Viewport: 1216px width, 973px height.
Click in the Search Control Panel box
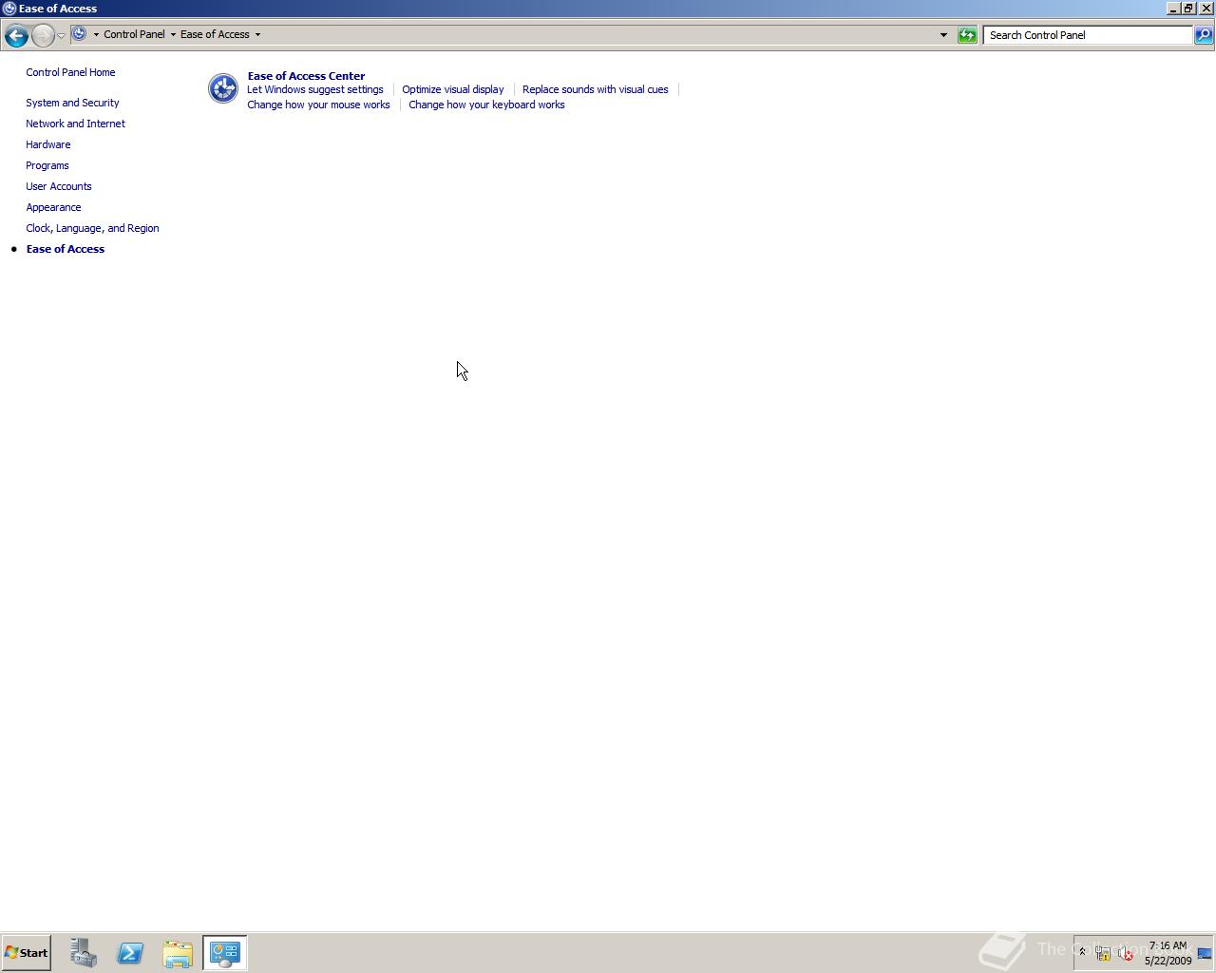[x=1088, y=35]
